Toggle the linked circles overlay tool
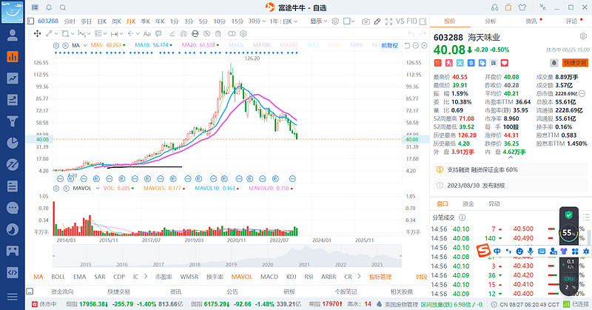This screenshot has width=592, height=310. (232, 33)
